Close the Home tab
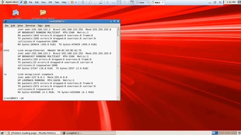Screen dimensions: 241x135 (x=148, y=3)
